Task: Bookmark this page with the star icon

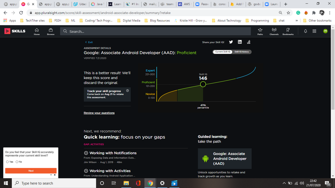Action: pos(288,13)
